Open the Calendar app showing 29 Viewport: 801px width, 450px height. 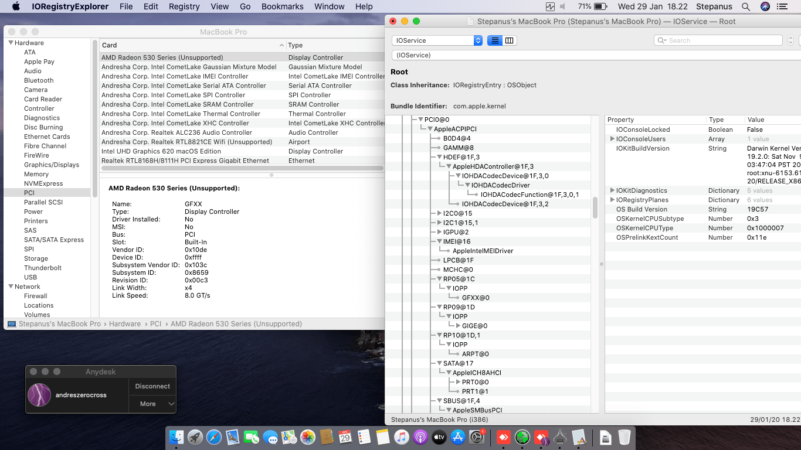click(346, 437)
